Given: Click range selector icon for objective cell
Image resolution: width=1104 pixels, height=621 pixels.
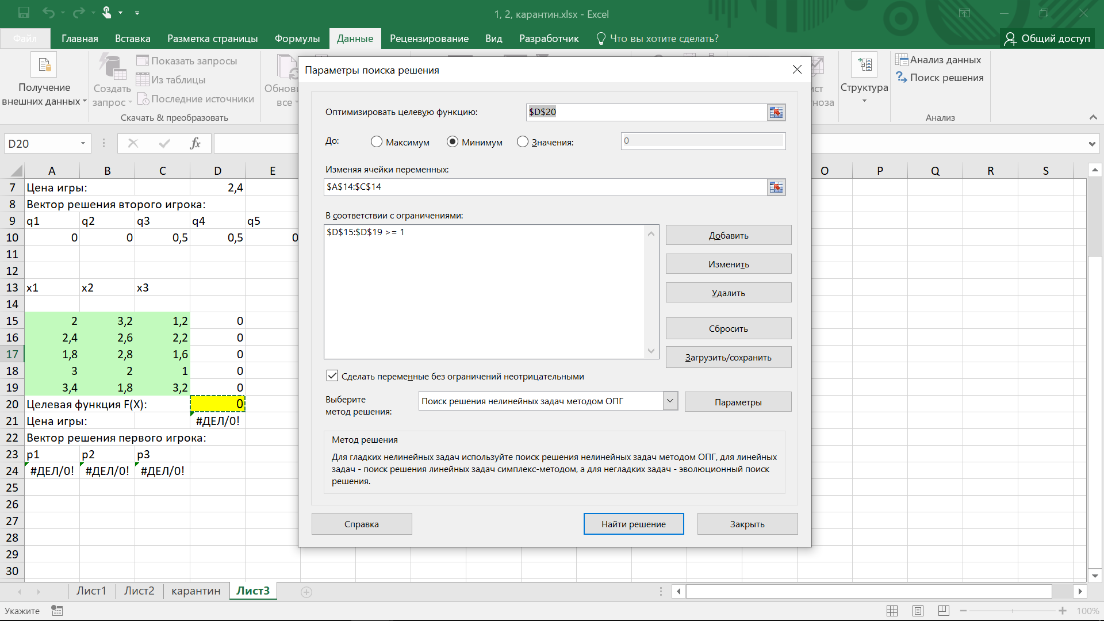Looking at the screenshot, I should (776, 112).
